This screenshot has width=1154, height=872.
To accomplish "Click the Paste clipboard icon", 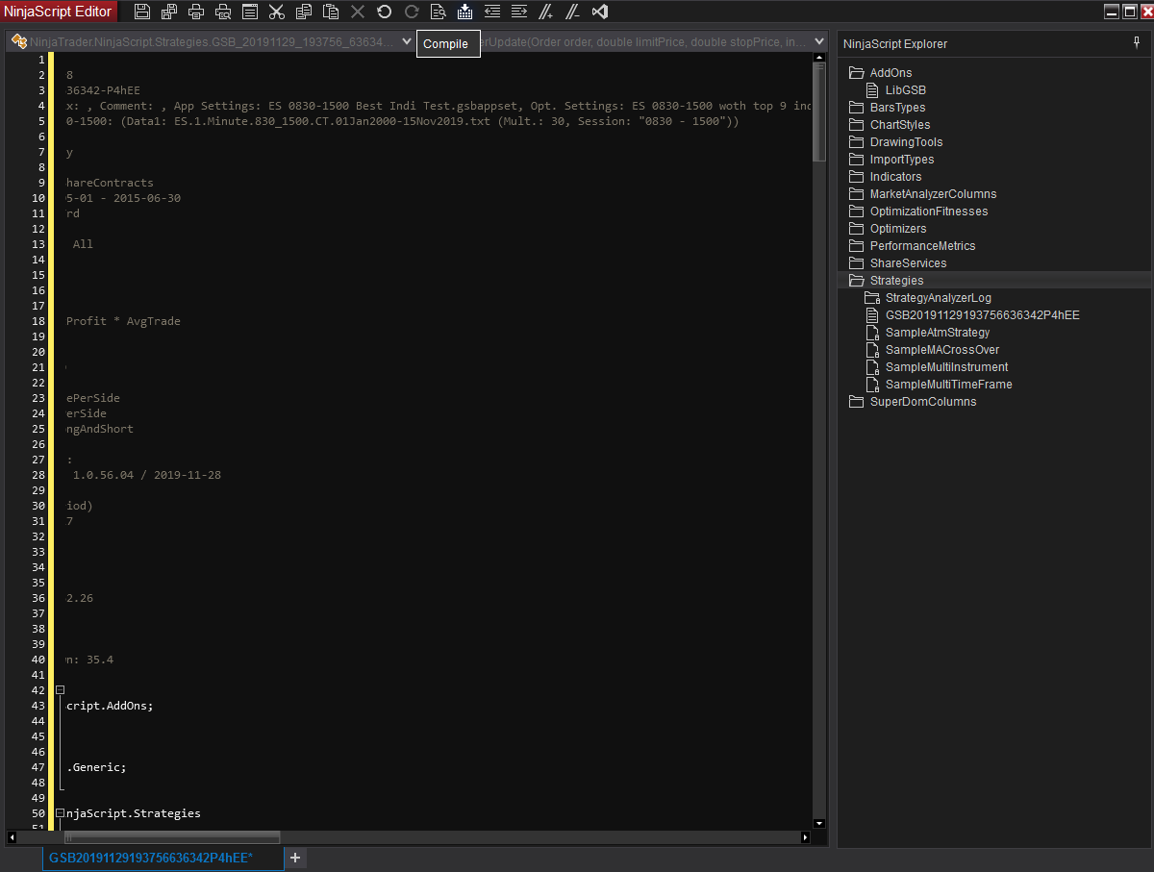I will click(331, 12).
